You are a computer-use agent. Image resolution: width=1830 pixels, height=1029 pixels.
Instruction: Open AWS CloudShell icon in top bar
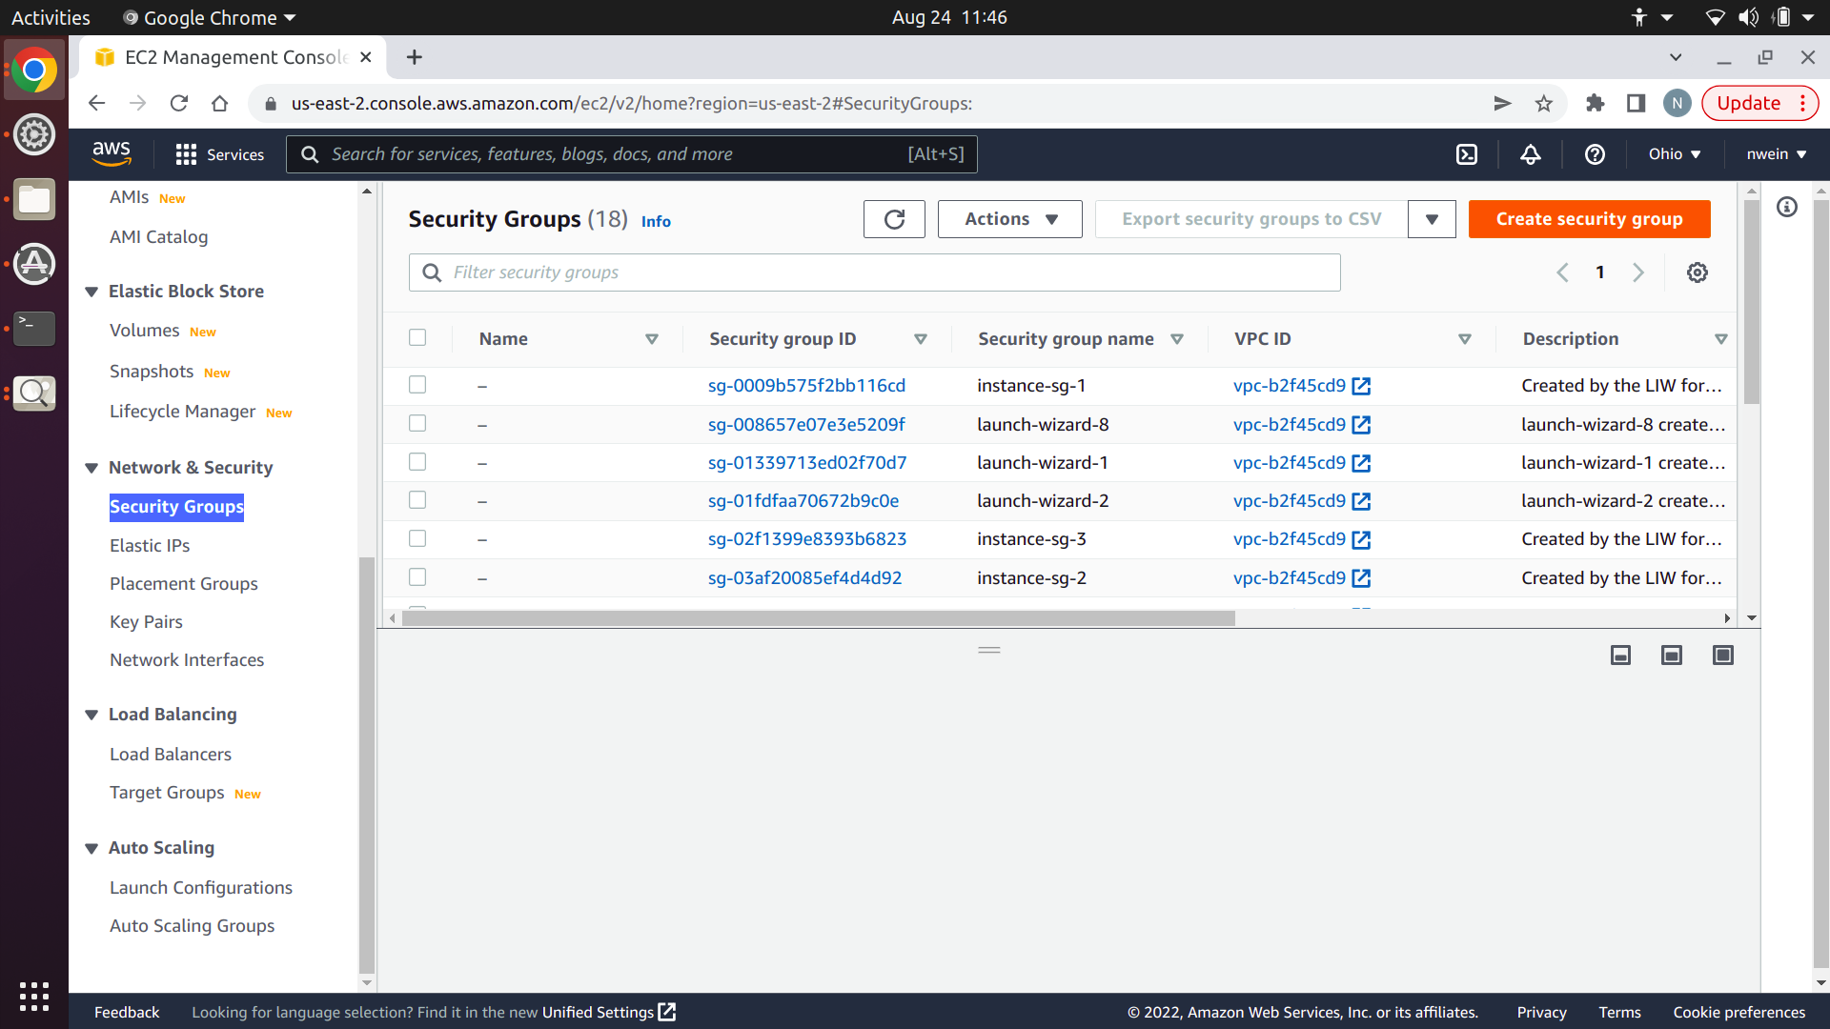1467,154
